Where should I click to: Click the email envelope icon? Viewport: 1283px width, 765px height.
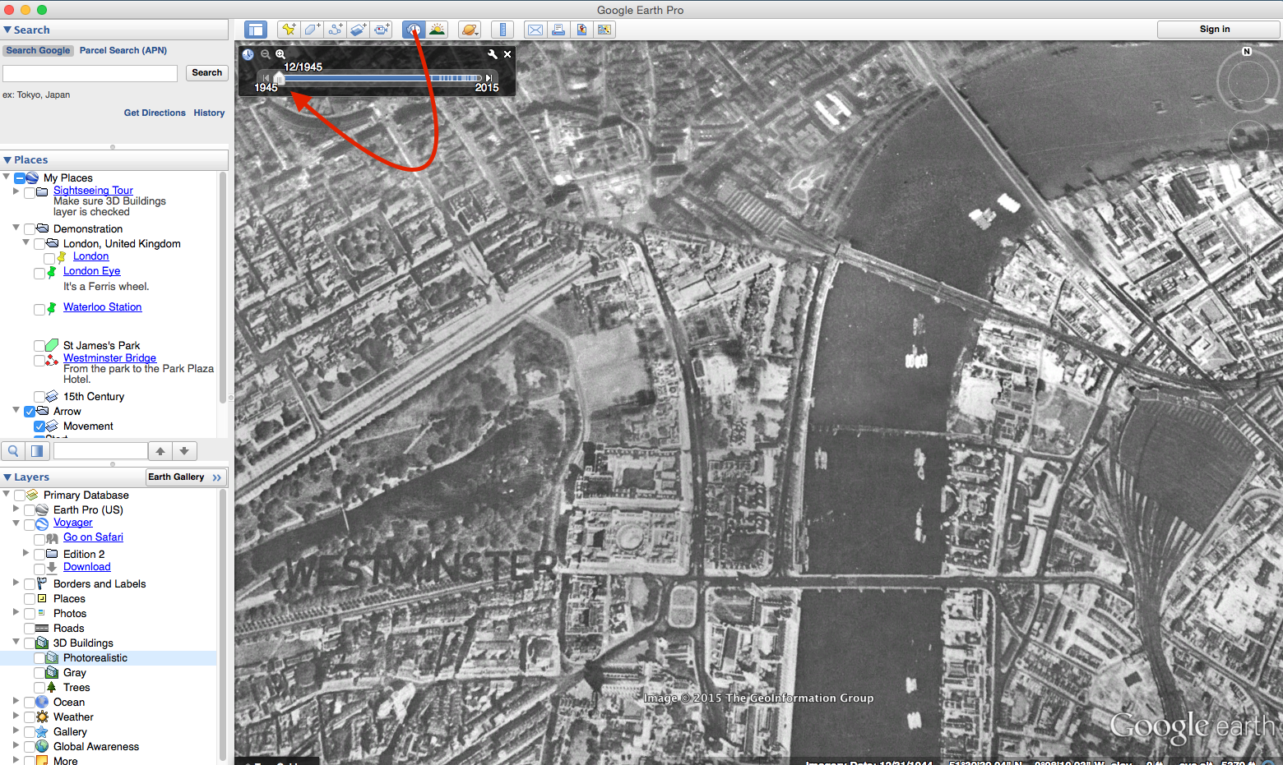(535, 30)
